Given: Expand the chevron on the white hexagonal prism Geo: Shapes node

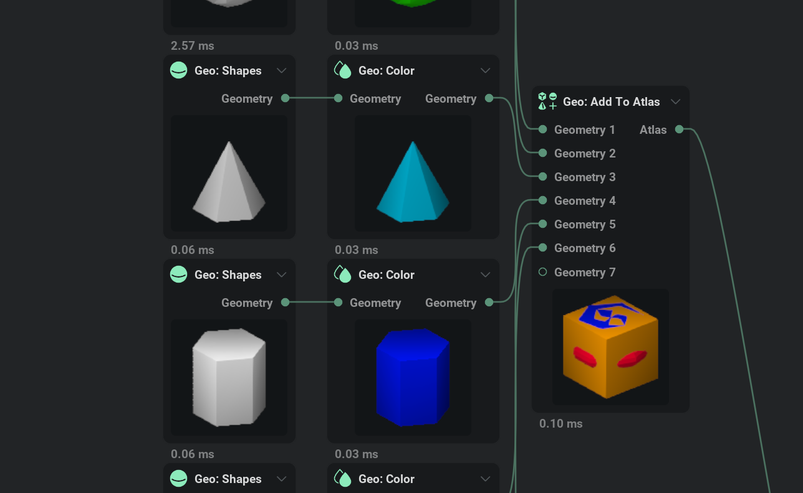Looking at the screenshot, I should (x=282, y=275).
